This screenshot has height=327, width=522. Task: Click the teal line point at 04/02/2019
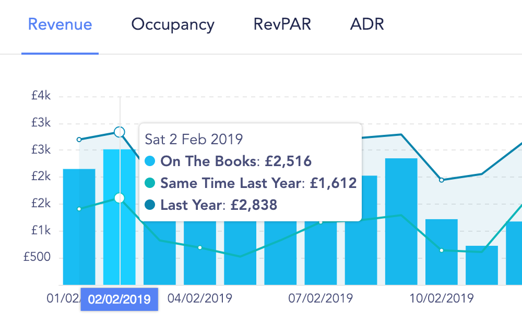200,248
